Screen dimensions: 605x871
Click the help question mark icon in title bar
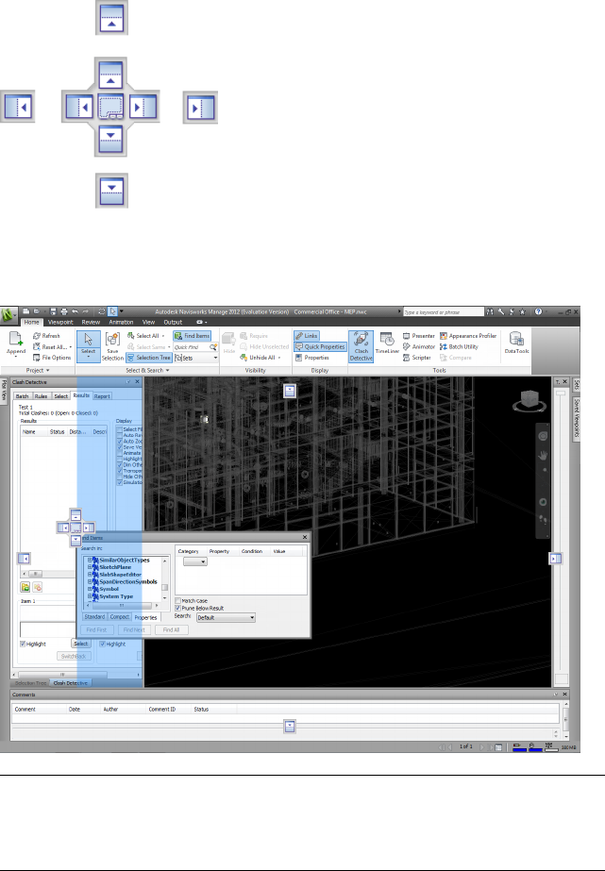538,311
